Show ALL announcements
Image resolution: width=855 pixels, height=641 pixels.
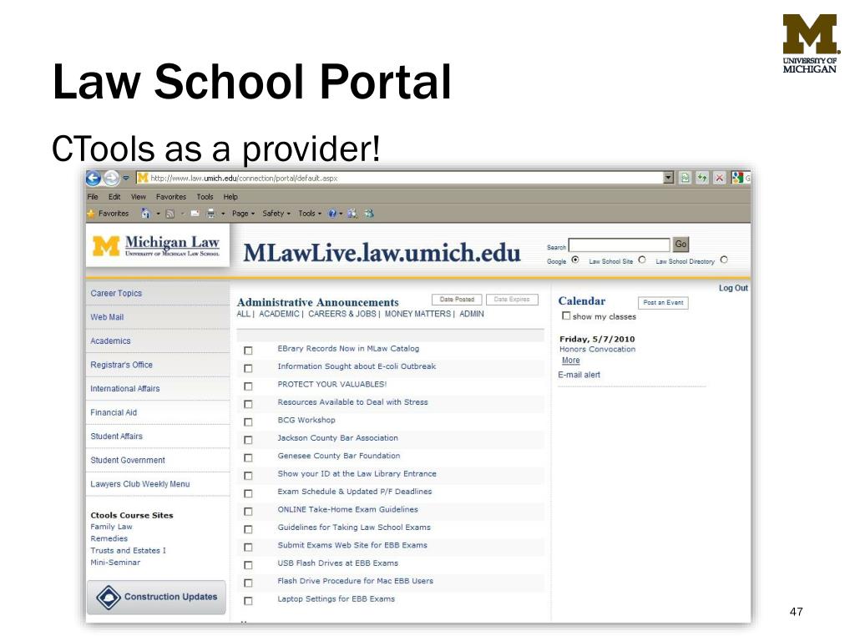click(x=243, y=314)
